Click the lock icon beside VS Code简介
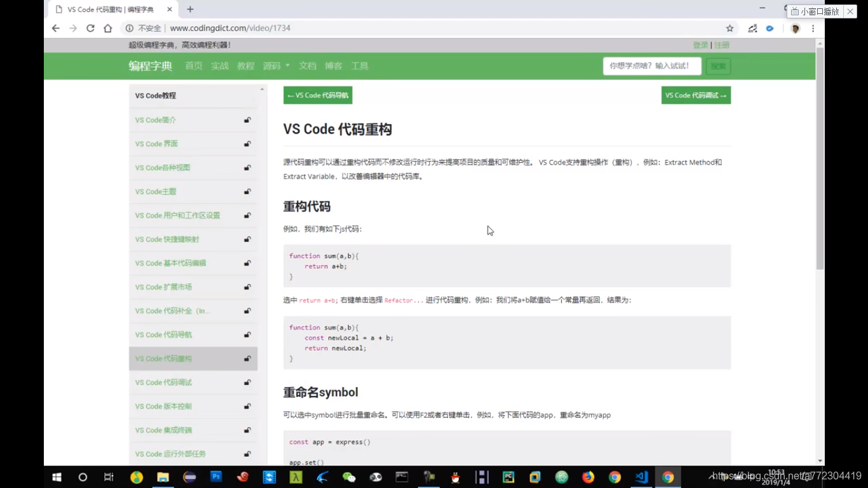 coord(247,120)
